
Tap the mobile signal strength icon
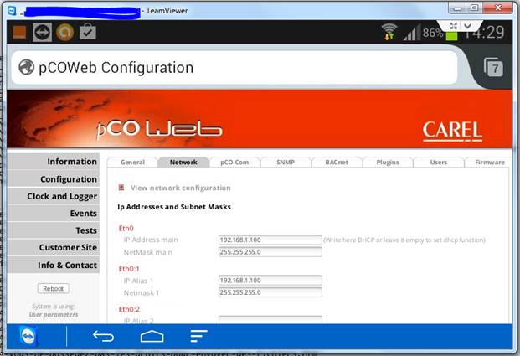pyautogui.click(x=411, y=33)
